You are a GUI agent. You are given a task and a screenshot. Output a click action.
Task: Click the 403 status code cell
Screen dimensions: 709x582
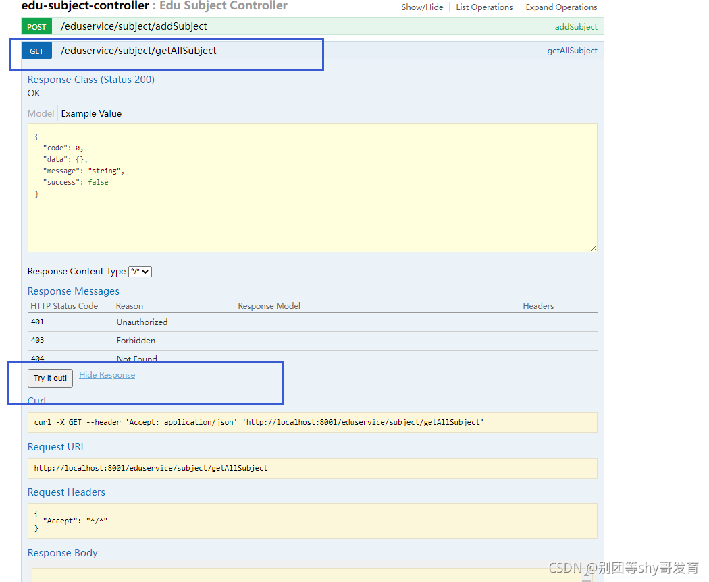[x=38, y=340]
